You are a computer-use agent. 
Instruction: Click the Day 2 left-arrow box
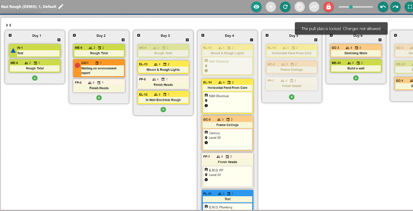(x=74, y=35)
